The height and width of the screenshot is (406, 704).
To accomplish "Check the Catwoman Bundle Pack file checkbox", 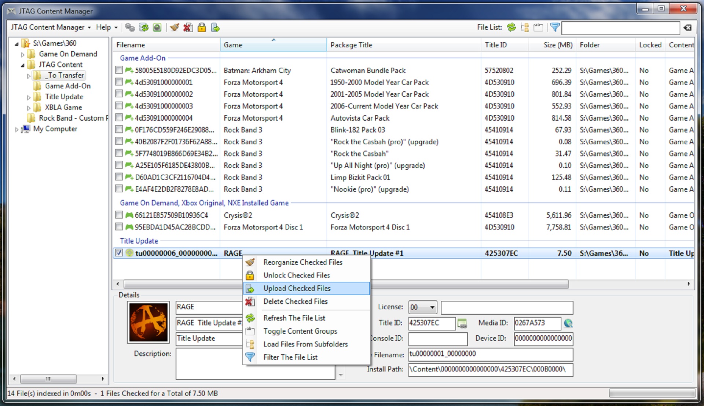I will (x=119, y=70).
